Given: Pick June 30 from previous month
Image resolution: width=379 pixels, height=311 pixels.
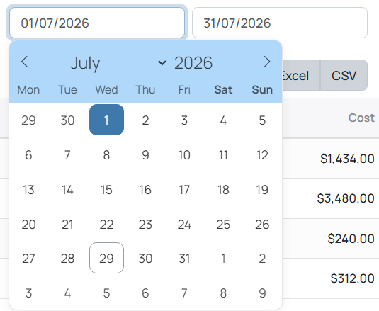Looking at the screenshot, I should (67, 120).
